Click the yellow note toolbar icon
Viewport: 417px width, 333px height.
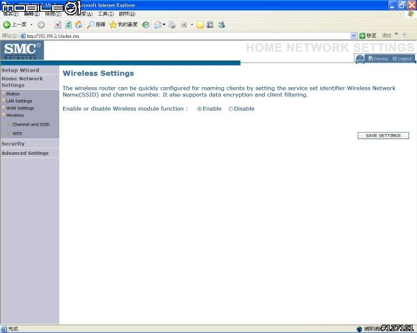(x=200, y=25)
